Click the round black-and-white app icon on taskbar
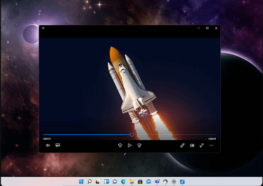Screen dimensions: 263x186 pos(165,181)
